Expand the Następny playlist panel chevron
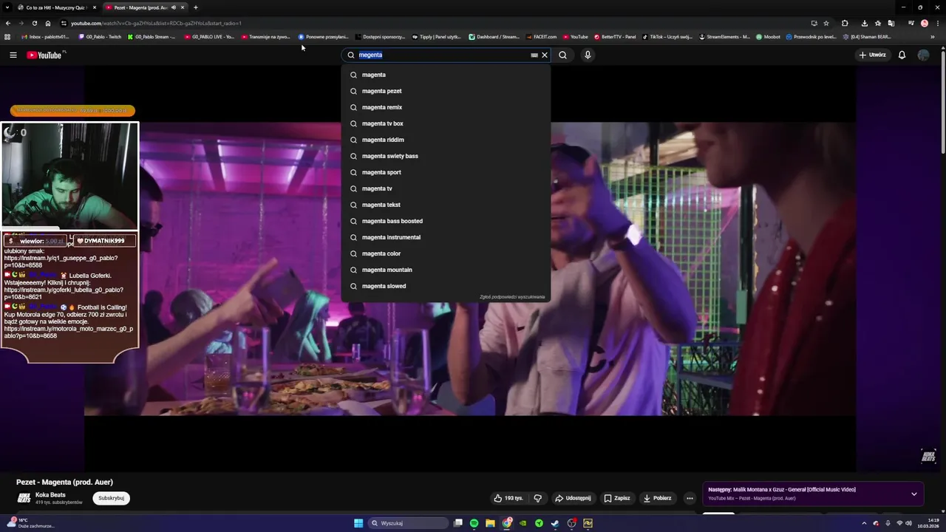The image size is (946, 532). (x=914, y=494)
